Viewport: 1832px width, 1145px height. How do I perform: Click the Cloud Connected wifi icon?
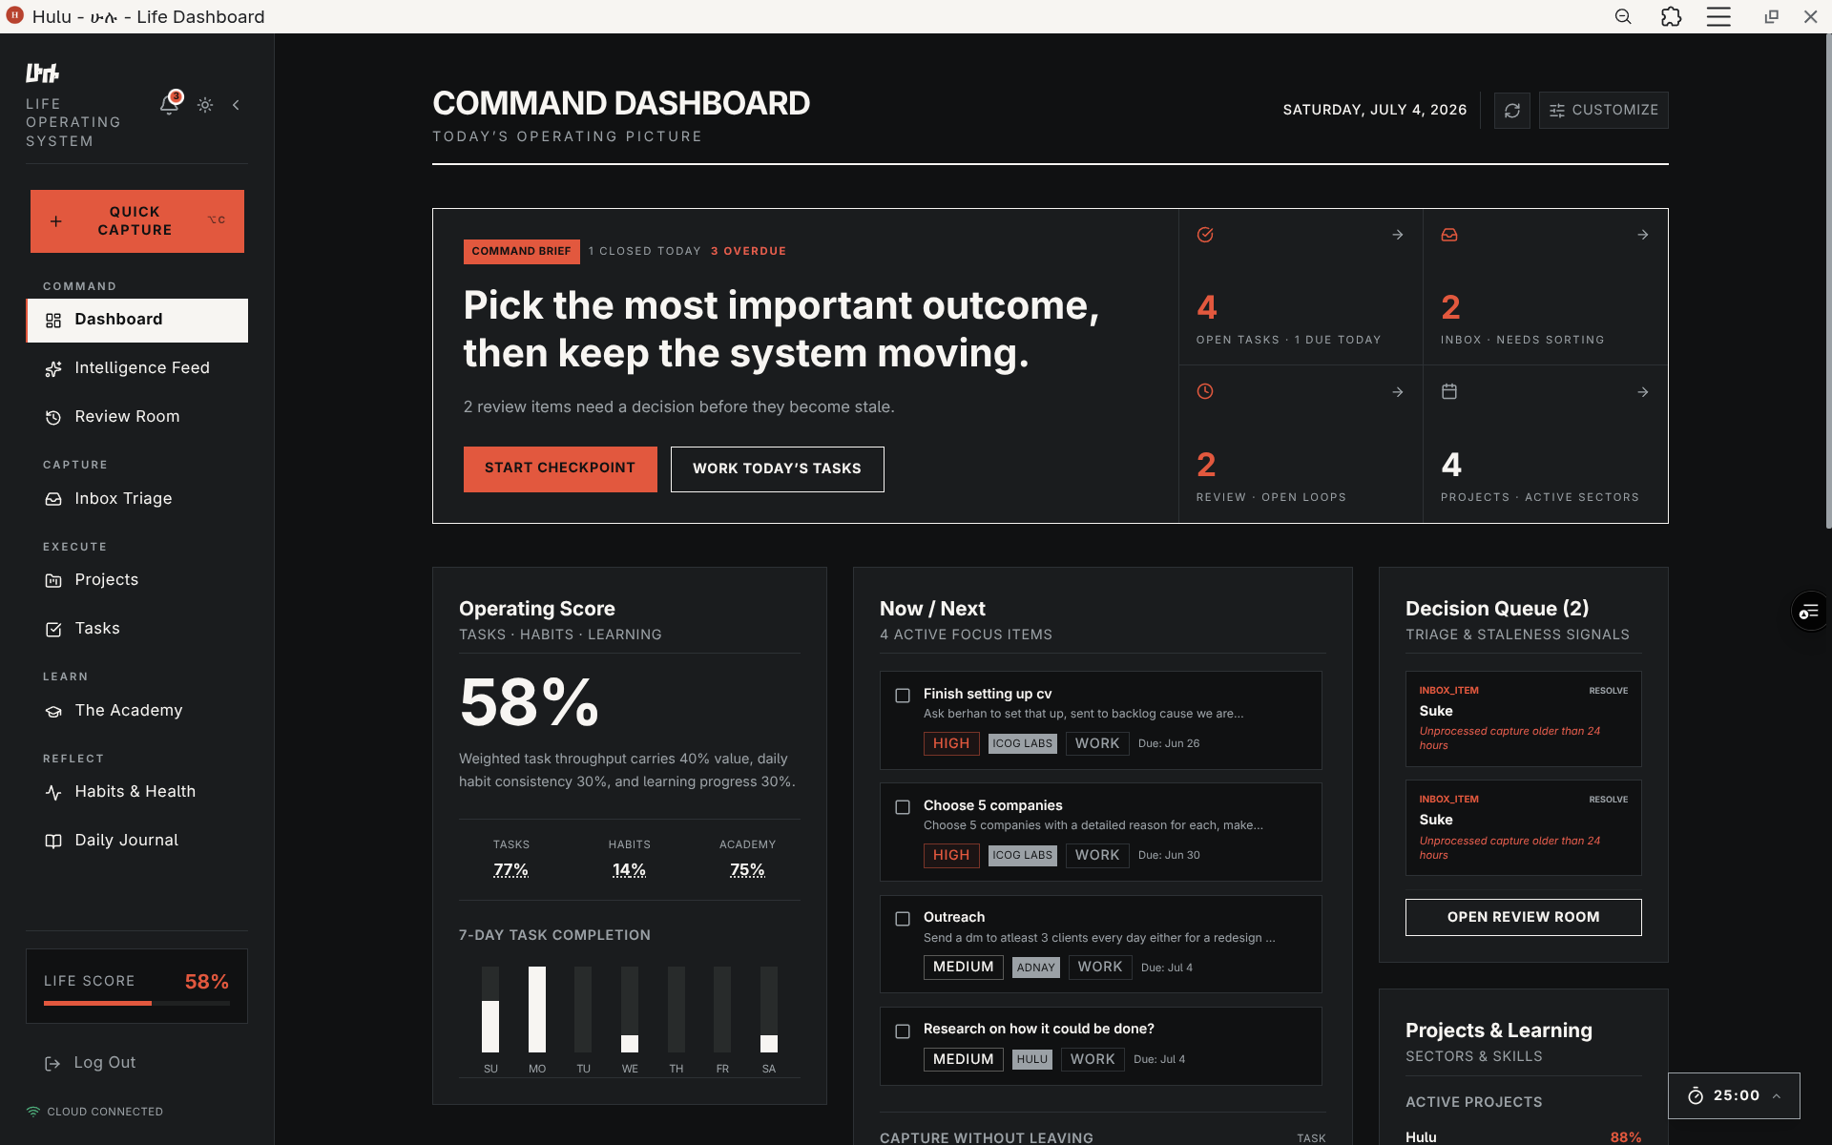click(33, 1112)
